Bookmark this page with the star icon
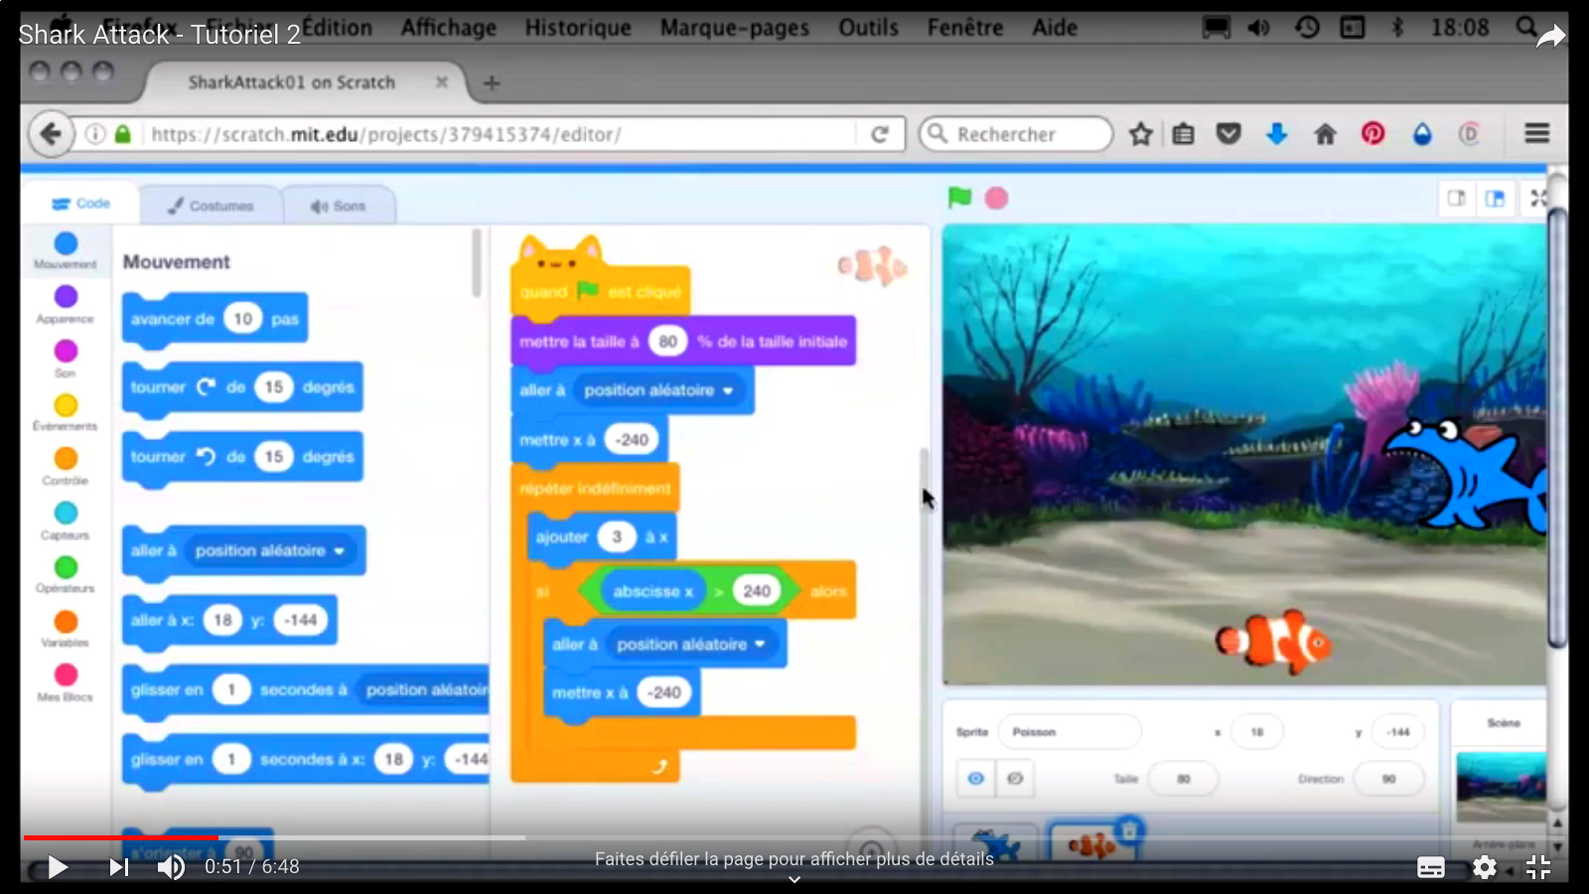Screen dimensions: 1589x894 pyautogui.click(x=1140, y=134)
